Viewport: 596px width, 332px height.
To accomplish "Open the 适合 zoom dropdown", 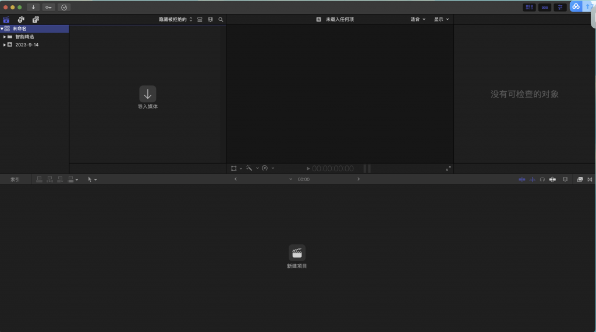I will tap(418, 19).
